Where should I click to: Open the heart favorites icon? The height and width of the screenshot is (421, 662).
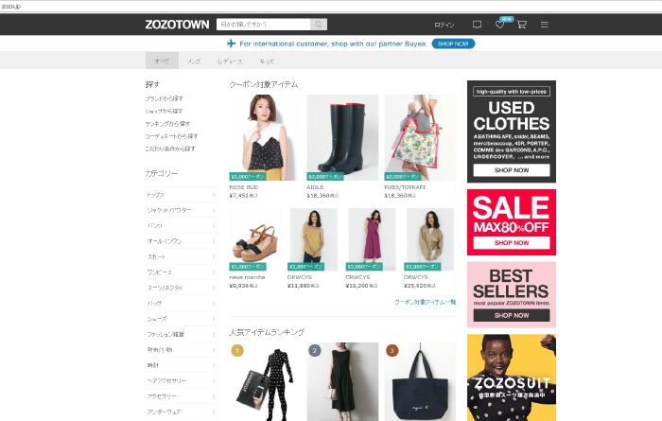pos(499,25)
